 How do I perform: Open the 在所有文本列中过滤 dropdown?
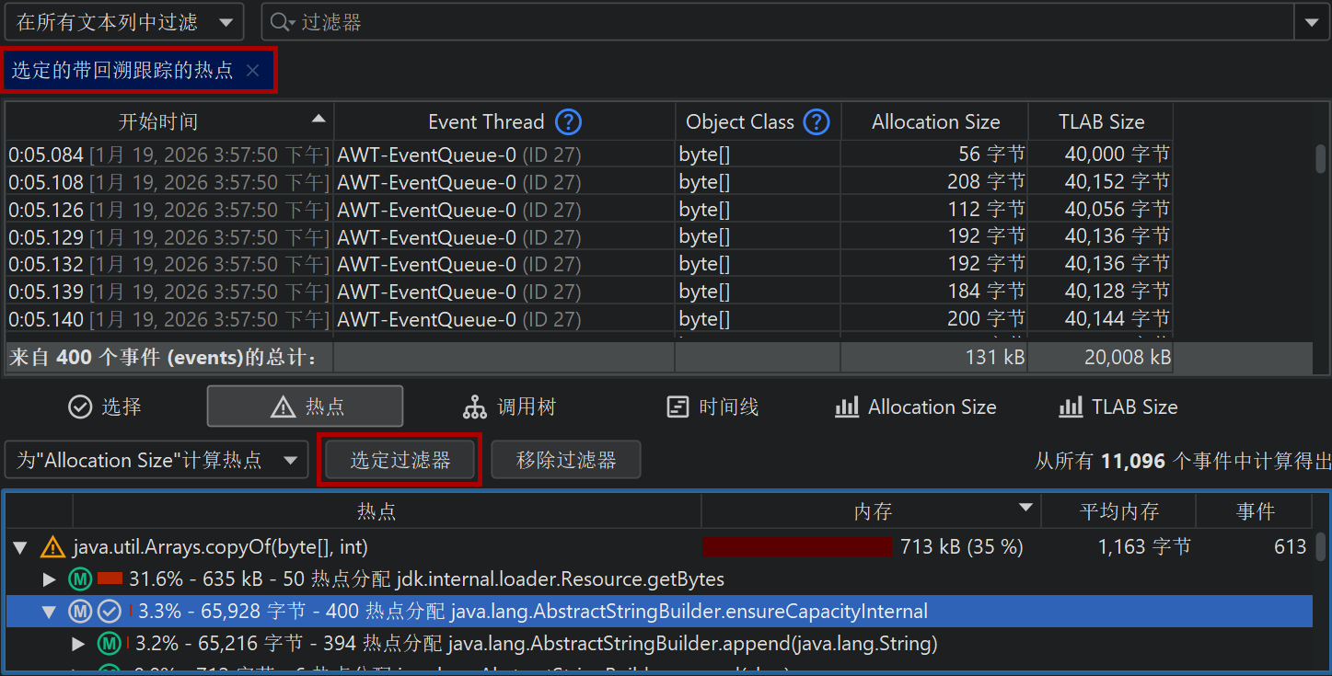[x=124, y=23]
